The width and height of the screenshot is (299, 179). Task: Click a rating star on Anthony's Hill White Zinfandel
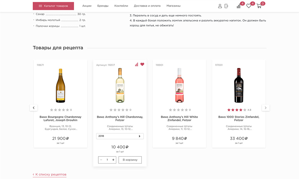[179, 109]
